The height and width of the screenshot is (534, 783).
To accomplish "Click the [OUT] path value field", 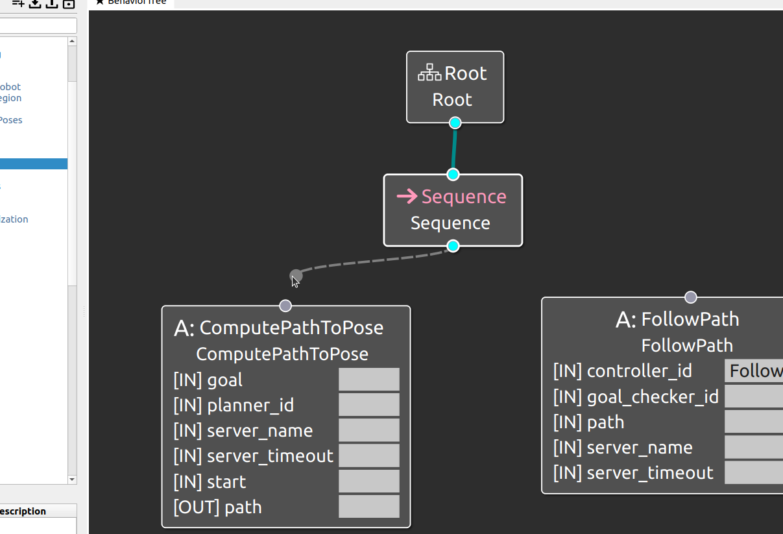I will pos(369,507).
